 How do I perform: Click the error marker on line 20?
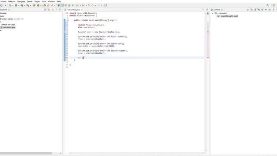[x=64, y=58]
